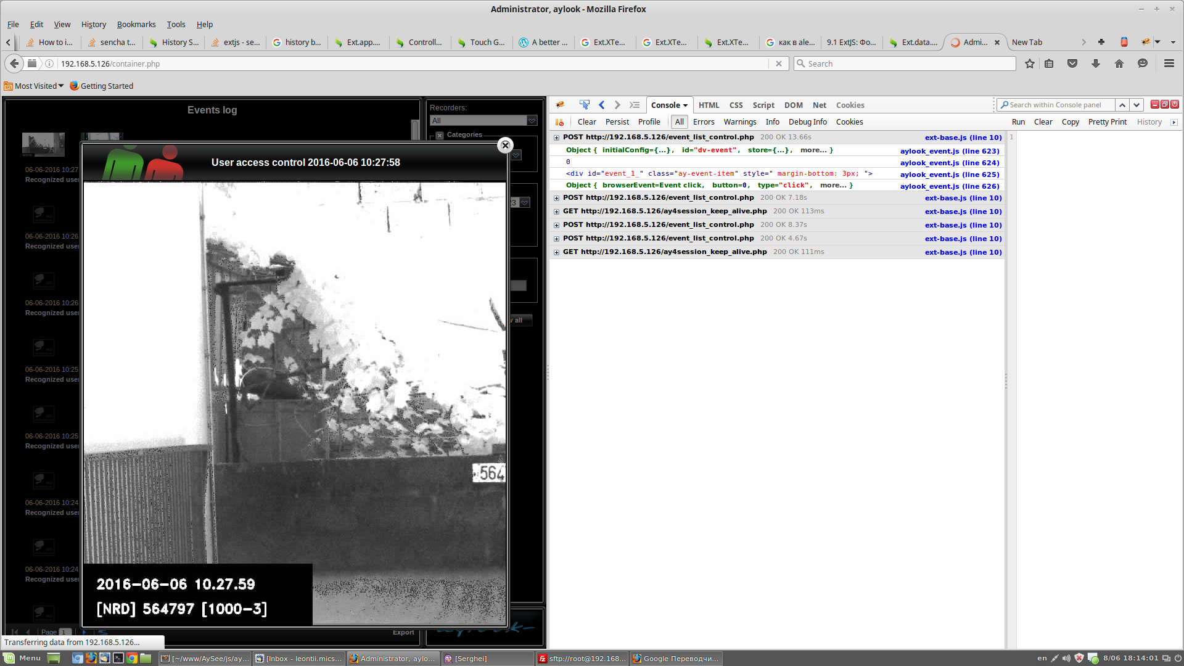Filter console by Info
This screenshot has width=1184, height=666.
772,122
